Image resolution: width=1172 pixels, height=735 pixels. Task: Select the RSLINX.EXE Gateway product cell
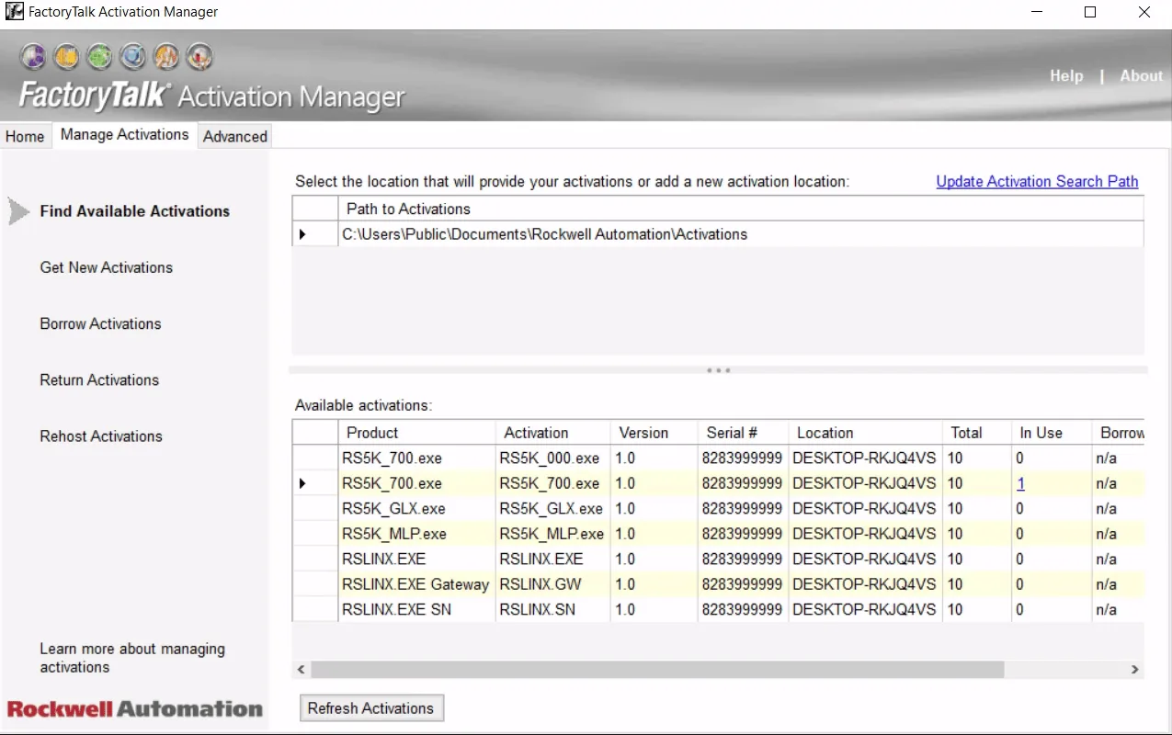coord(416,584)
